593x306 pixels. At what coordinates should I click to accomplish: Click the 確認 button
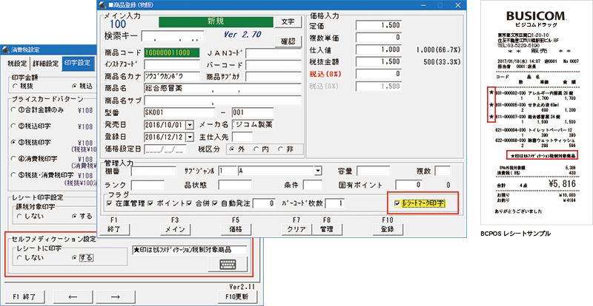[285, 41]
